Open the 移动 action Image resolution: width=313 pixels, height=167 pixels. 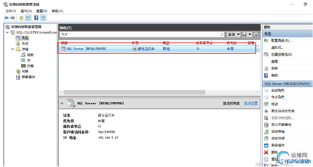click(x=274, y=104)
